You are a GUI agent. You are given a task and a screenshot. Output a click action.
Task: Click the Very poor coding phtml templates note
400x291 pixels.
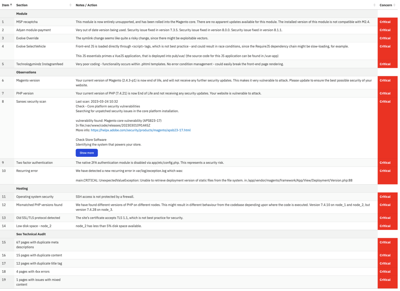click(x=179, y=64)
